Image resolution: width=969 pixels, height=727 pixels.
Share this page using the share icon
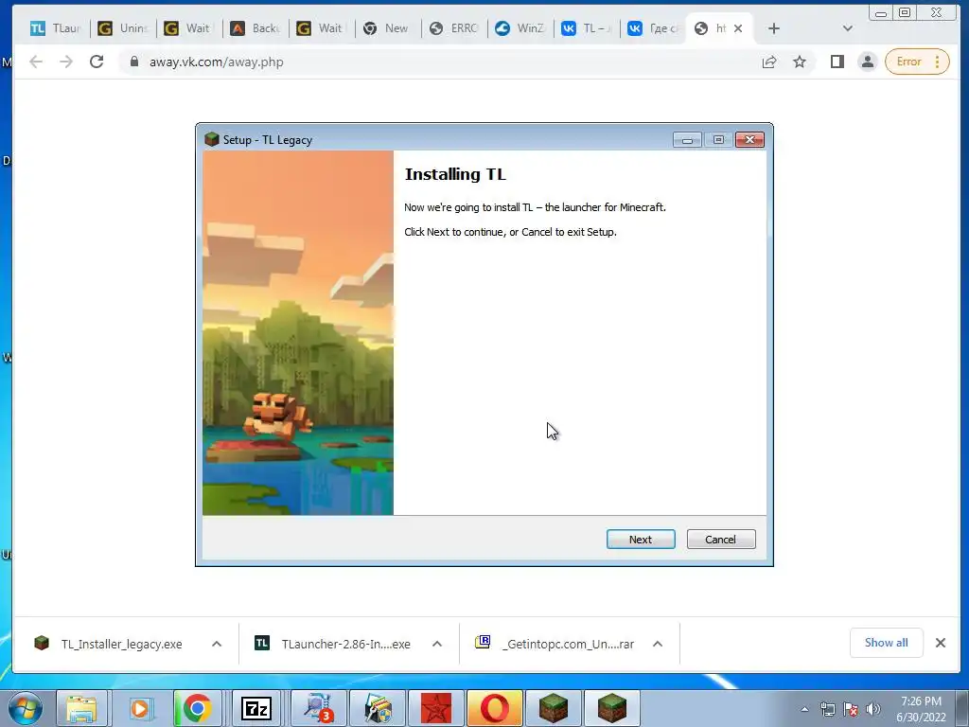click(769, 62)
